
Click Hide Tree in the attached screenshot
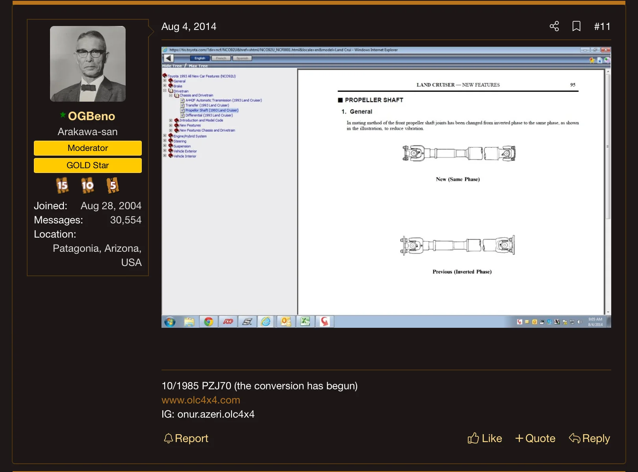(x=172, y=66)
